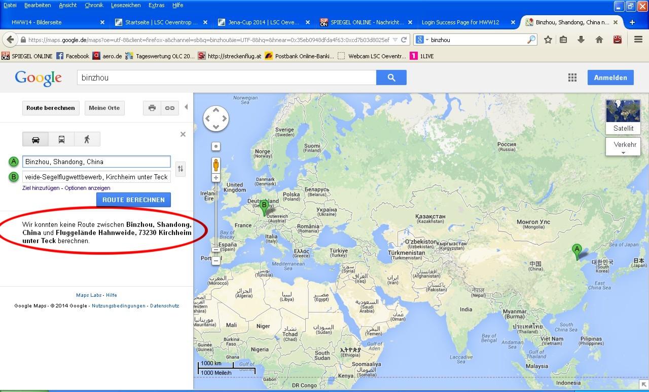Click the Ziel hinzufügen link
The height and width of the screenshot is (392, 649).
click(42, 188)
